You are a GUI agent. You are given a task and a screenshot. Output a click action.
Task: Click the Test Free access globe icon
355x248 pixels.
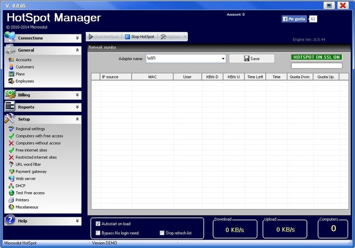pyautogui.click(x=11, y=193)
